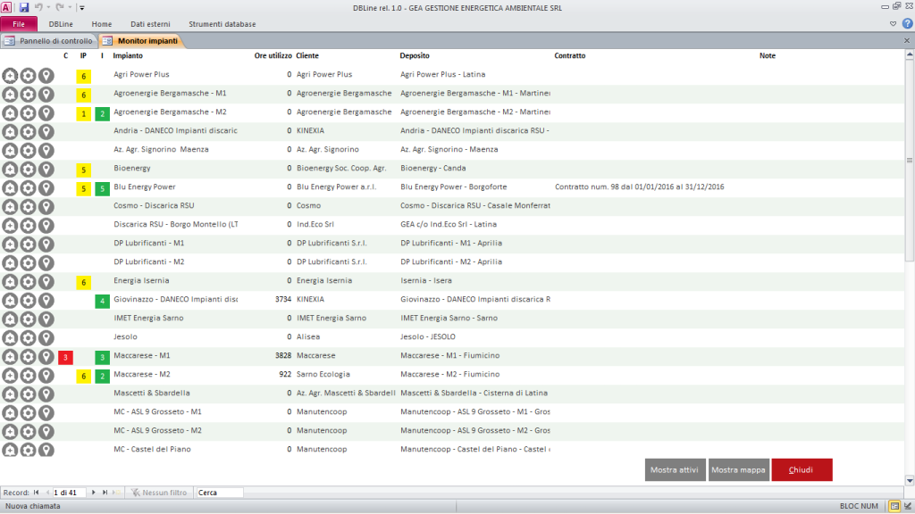The image size is (915, 514).
Task: Click the map pin for Maccarese - M1
Action: [x=46, y=356]
